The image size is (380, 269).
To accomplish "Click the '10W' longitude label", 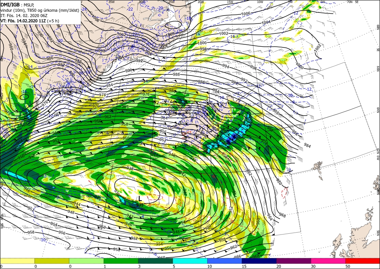I will [260, 2].
